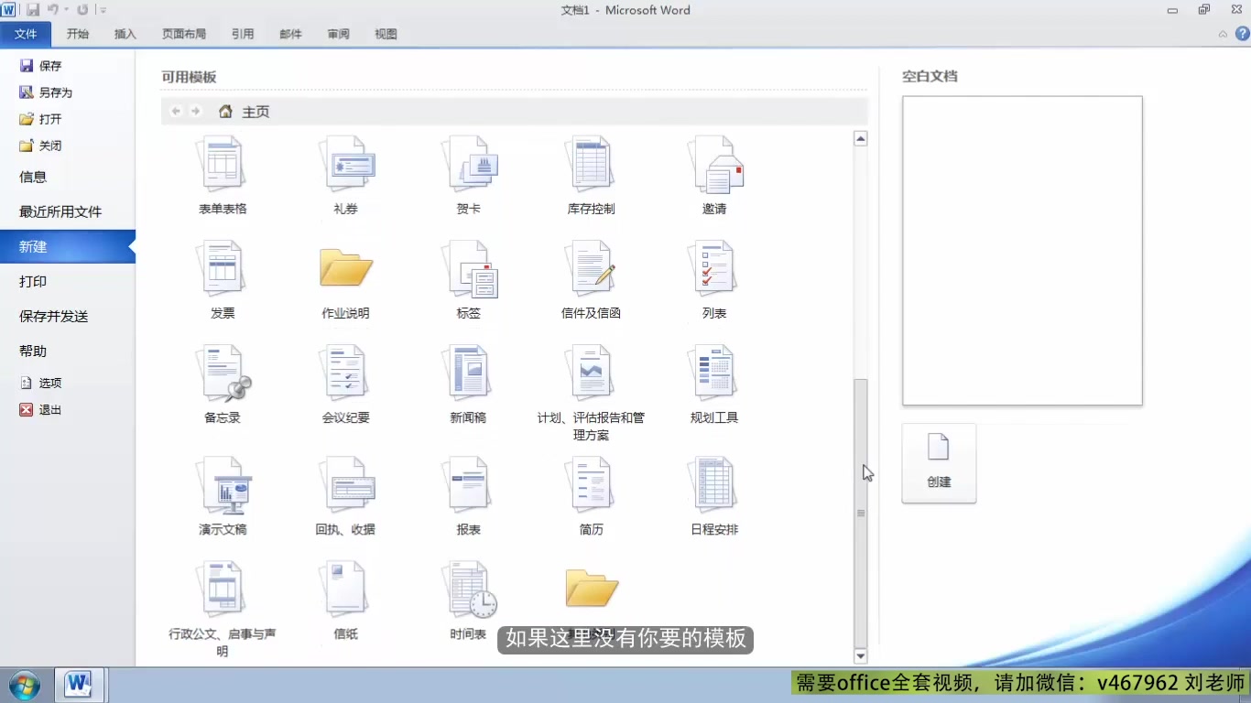This screenshot has height=703, width=1251.
Task: Click the template list scroll-down arrow
Action: click(x=860, y=656)
